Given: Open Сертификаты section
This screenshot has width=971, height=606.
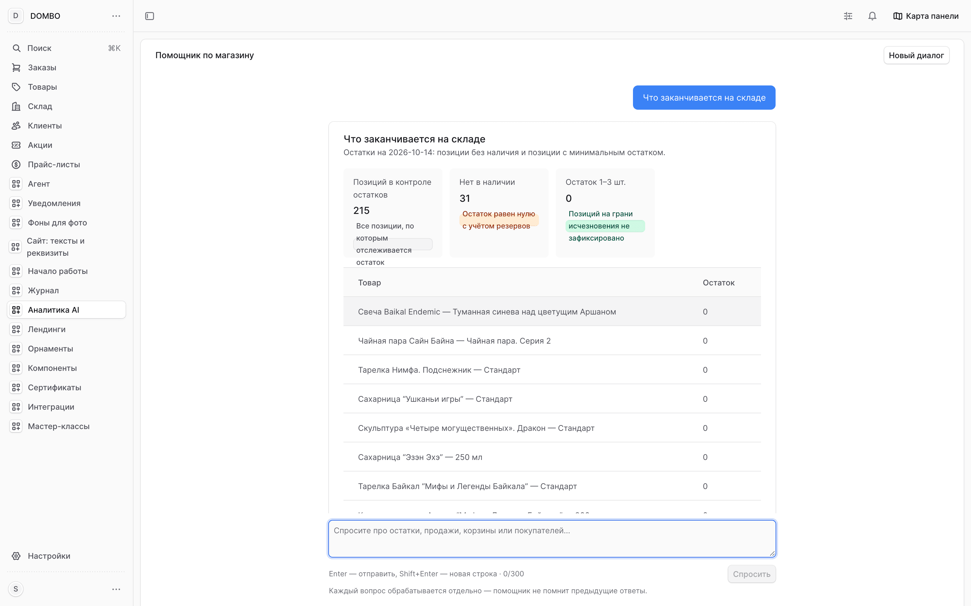Looking at the screenshot, I should click(67, 388).
